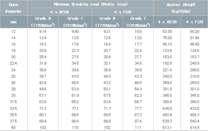208x131 pixels.
Task: Select the 31.5 diameter row label
Action: (x=13, y=102)
